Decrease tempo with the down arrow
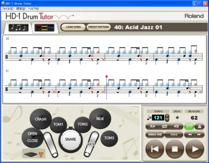This screenshot has height=163, width=209. click(x=167, y=120)
